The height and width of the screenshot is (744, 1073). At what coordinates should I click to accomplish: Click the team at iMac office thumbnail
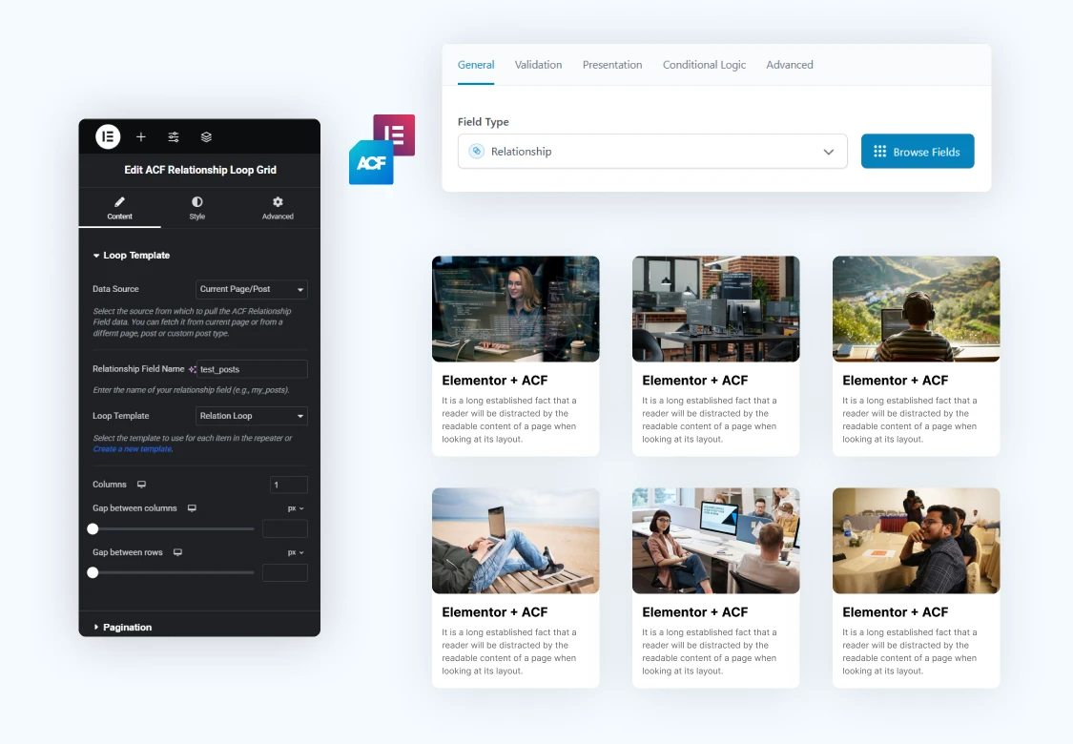(x=715, y=541)
